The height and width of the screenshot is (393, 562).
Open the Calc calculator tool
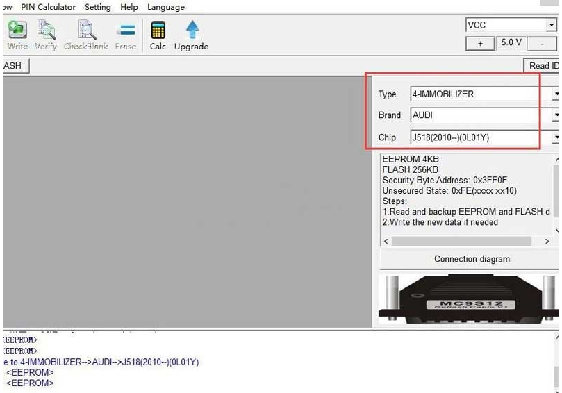[x=158, y=35]
